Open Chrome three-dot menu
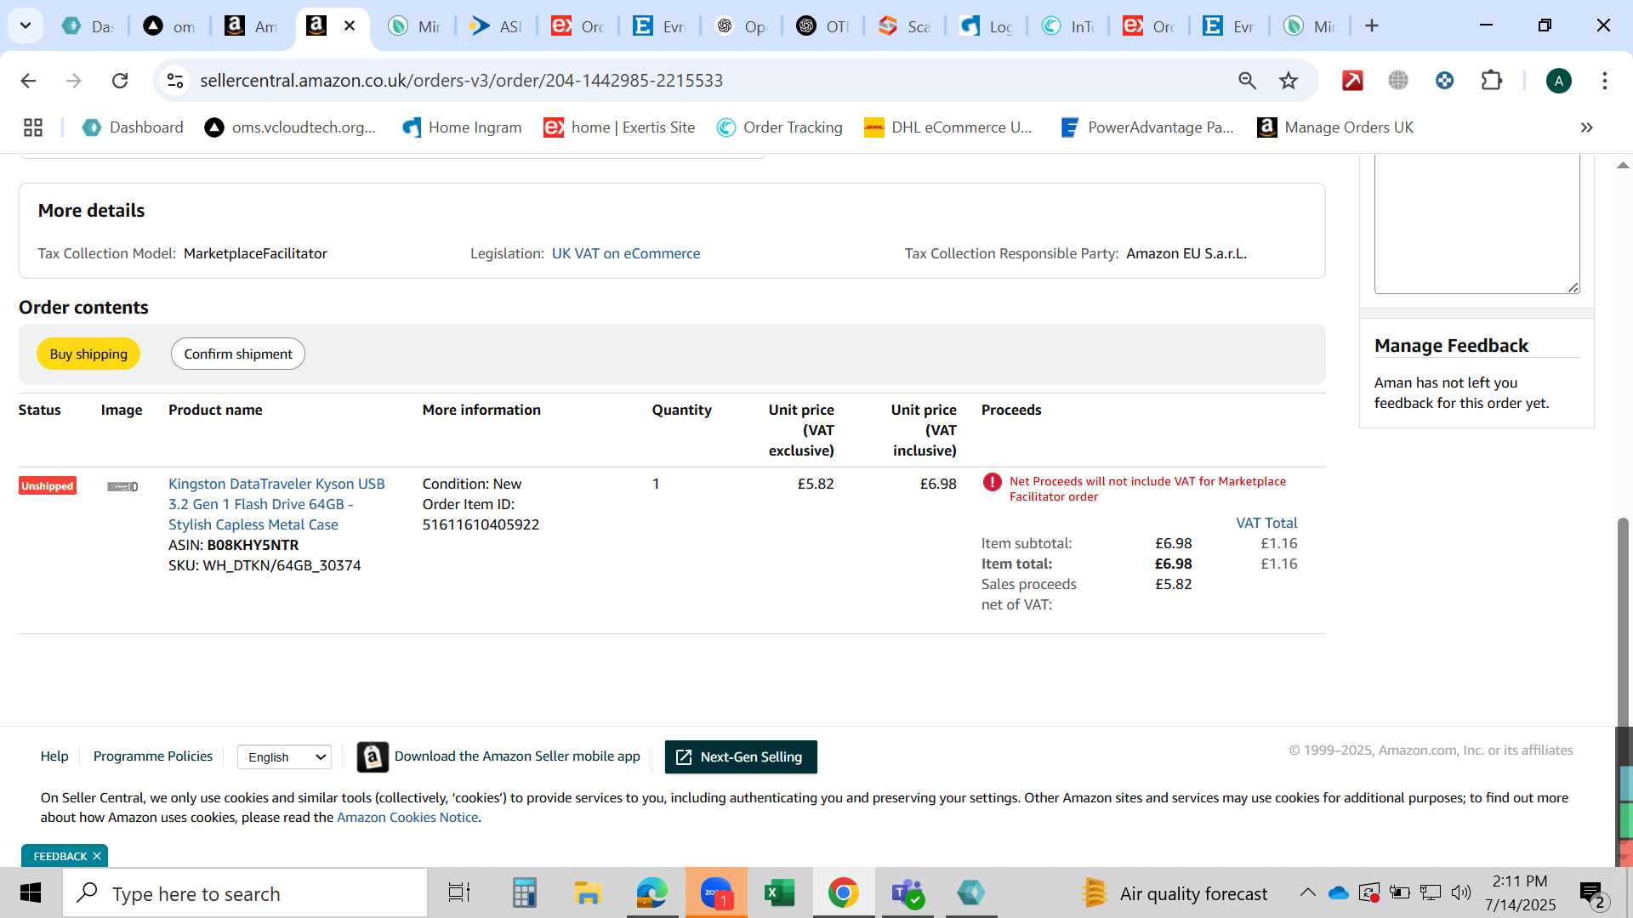Screen dimensions: 1633x918 pyautogui.click(x=1604, y=81)
